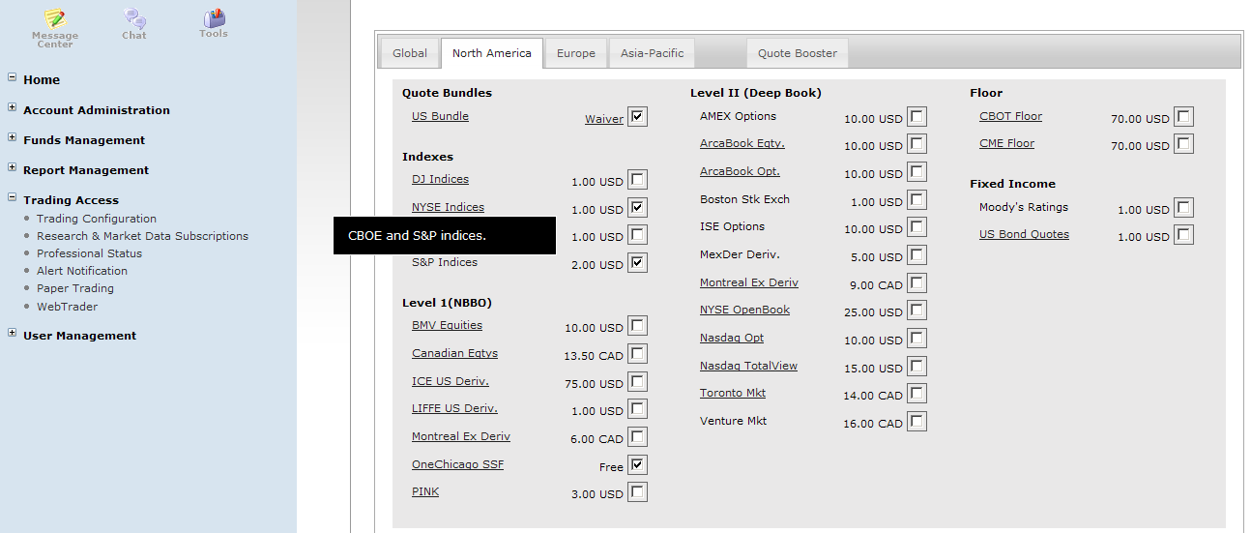Expand the User Management section
1251x533 pixels.
(12, 333)
